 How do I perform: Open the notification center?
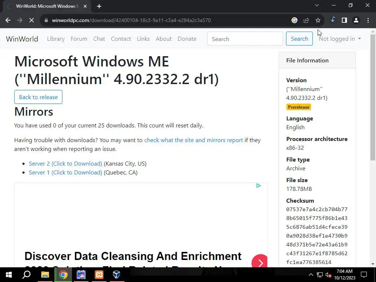coord(364,275)
